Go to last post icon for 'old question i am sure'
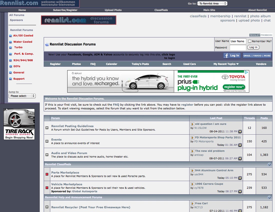Image resolution: width=275 pixels, height=212 pixels. 240,132
